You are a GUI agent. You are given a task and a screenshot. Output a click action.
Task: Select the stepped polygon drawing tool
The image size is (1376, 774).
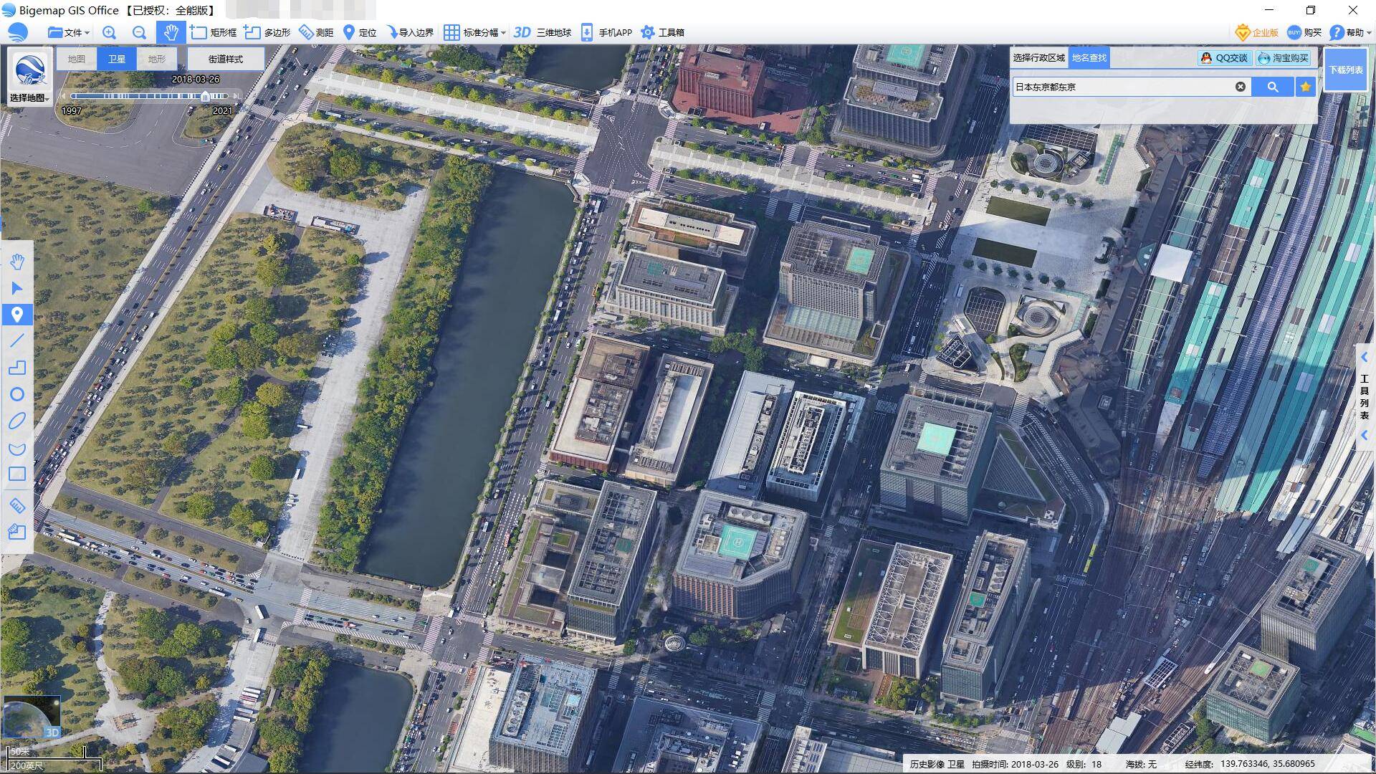[17, 368]
